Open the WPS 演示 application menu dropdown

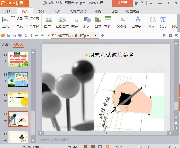[27, 3]
